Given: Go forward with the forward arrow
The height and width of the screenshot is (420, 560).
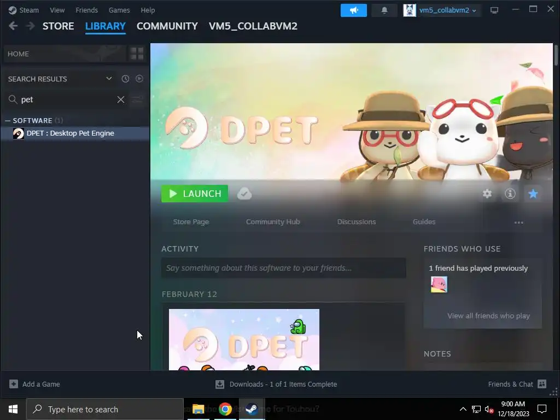Looking at the screenshot, I should click(x=31, y=26).
